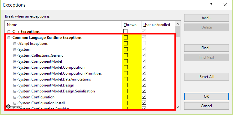This screenshot has width=233, height=115.
Task: Uncheck User-unhandled for System row
Action: pos(144,49)
